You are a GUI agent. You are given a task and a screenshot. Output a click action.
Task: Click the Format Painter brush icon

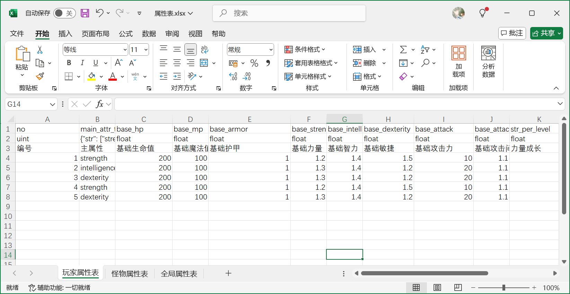(x=40, y=76)
